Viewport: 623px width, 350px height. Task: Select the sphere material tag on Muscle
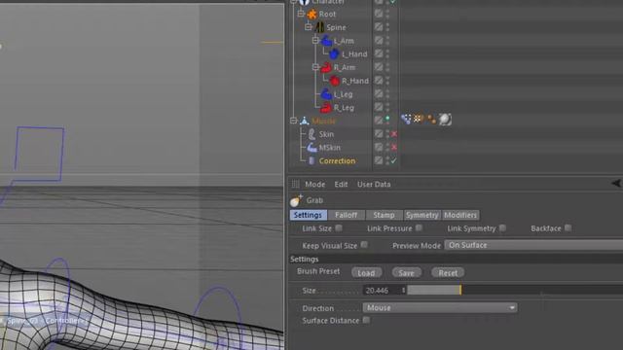click(445, 119)
